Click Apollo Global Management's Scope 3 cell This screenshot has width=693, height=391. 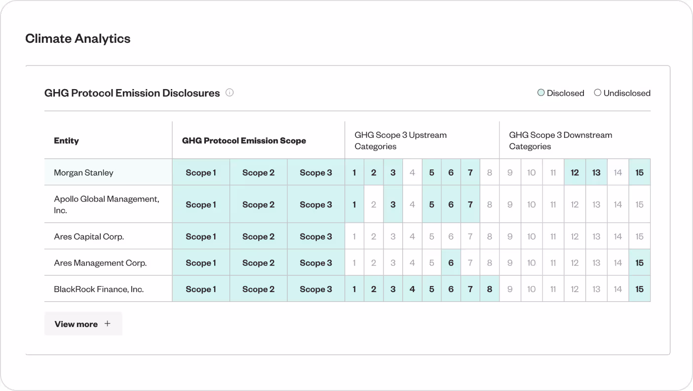point(316,204)
